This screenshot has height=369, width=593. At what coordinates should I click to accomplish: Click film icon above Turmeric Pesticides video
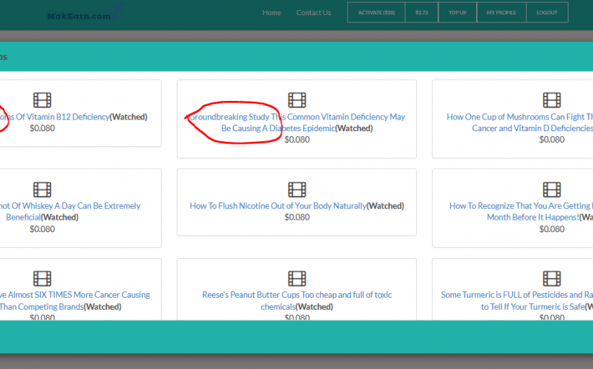click(551, 279)
